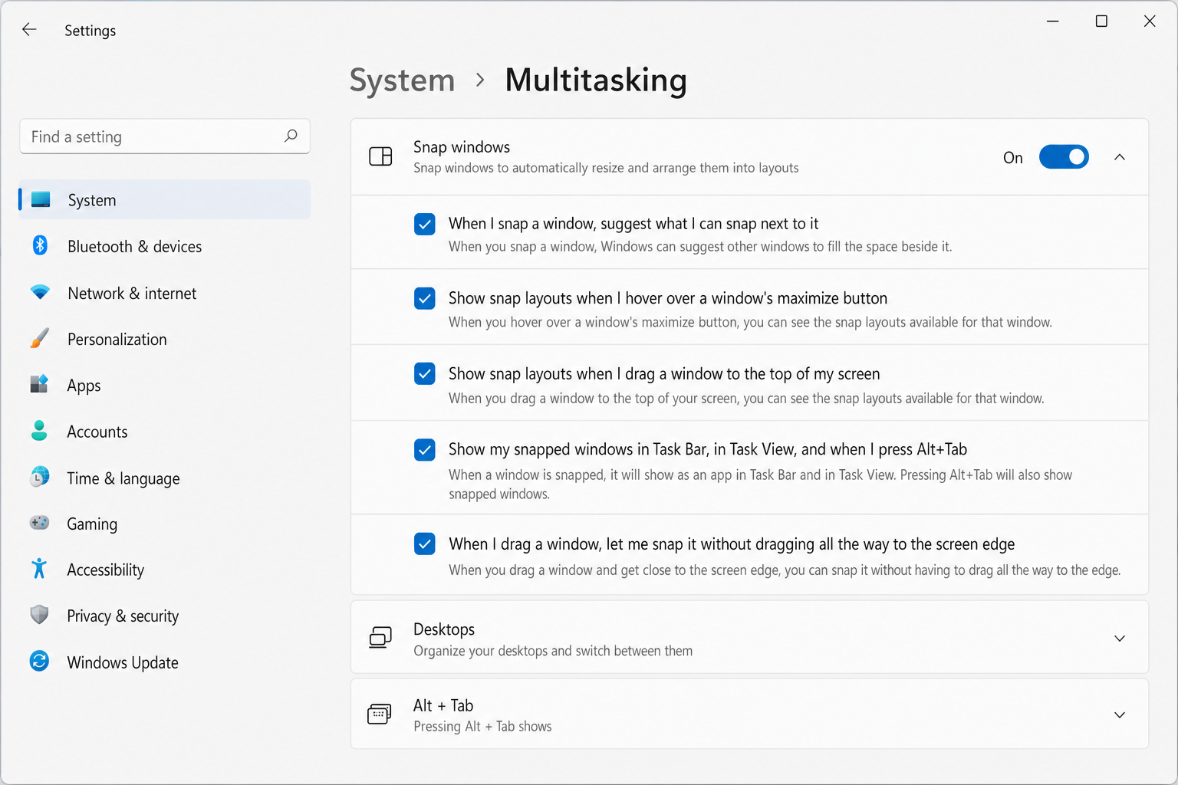1178x785 pixels.
Task: Close the Settings window
Action: pos(1150,21)
